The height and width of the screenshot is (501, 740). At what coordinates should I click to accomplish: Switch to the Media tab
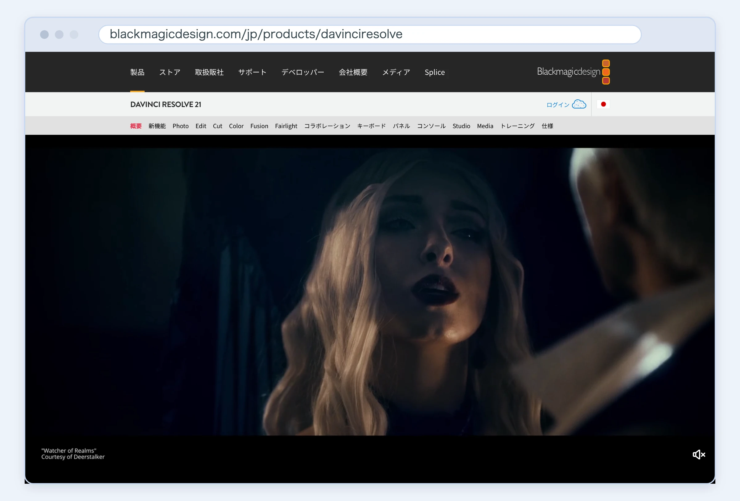coord(485,126)
